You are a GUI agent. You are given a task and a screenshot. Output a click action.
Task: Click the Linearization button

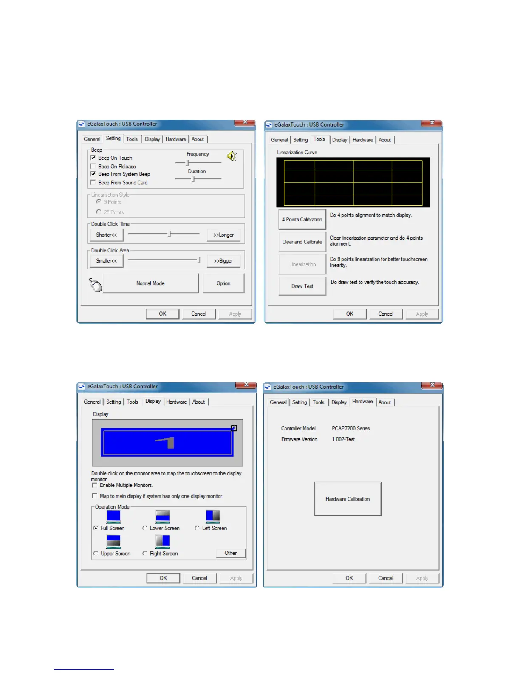[x=302, y=264]
